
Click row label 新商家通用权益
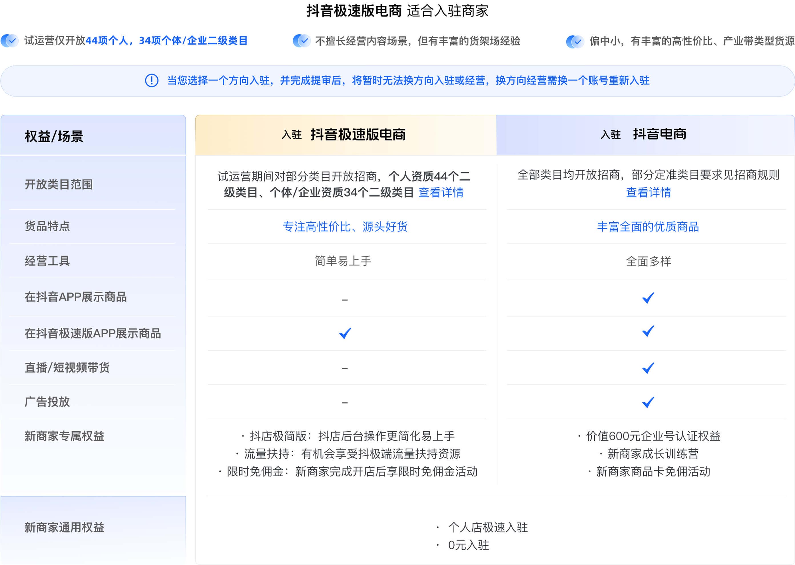[x=64, y=527]
